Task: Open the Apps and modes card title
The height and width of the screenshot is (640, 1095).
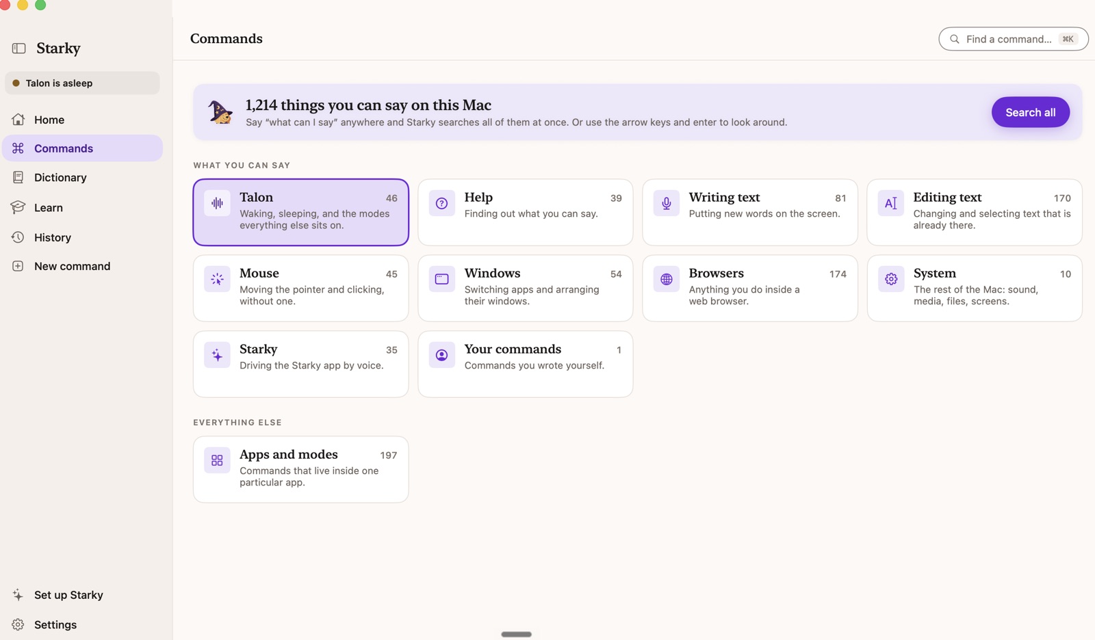Action: tap(288, 454)
